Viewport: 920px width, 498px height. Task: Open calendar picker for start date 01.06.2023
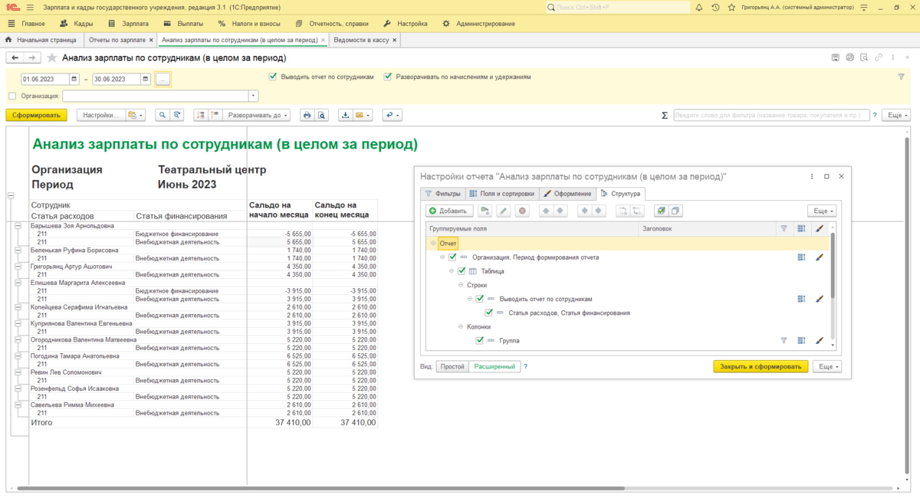[74, 79]
